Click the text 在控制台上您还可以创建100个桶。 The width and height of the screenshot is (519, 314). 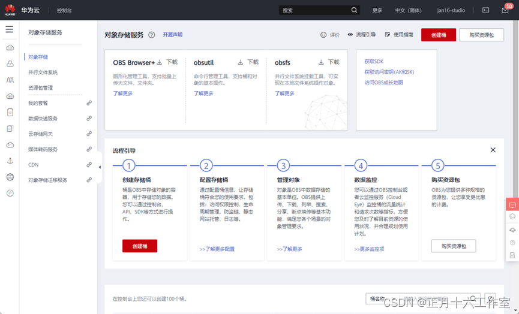pos(150,299)
